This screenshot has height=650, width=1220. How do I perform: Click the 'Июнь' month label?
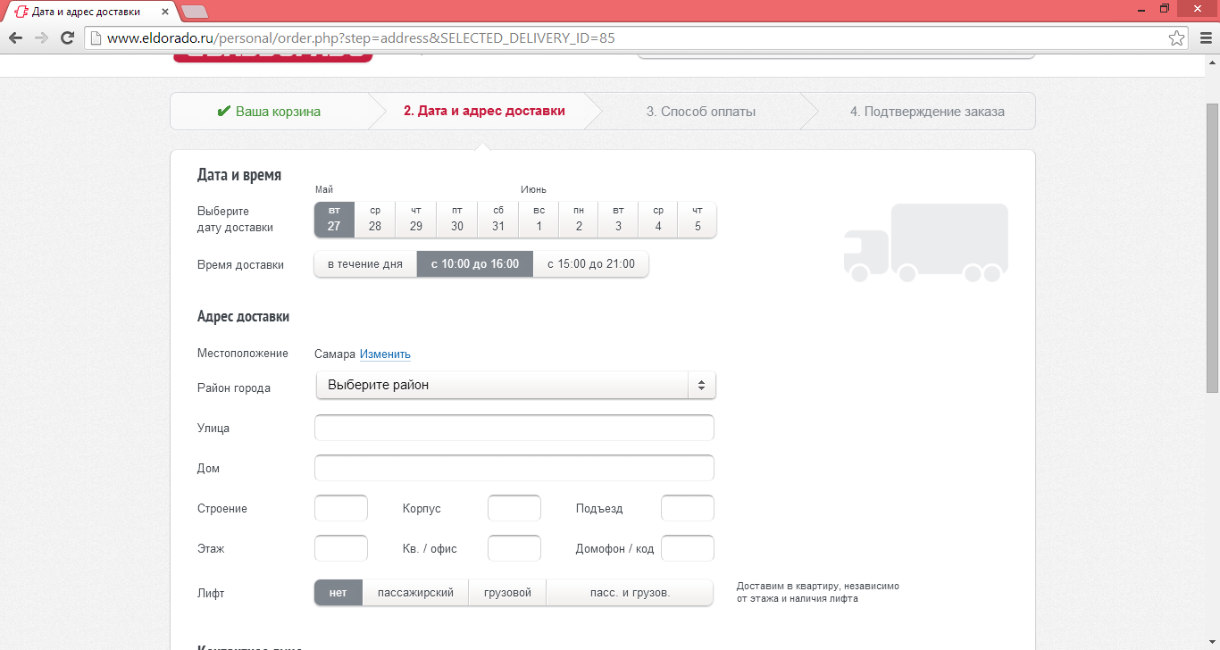pos(534,189)
